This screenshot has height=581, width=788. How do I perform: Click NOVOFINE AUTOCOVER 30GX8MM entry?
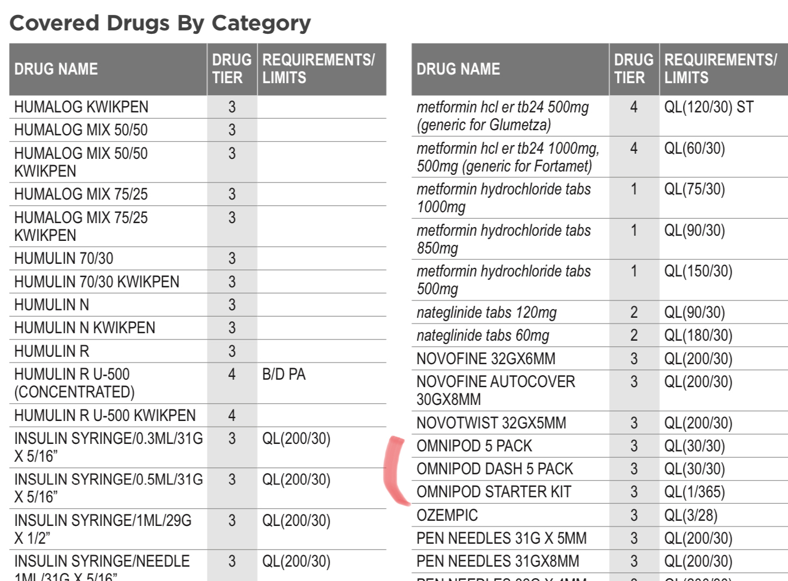click(496, 391)
